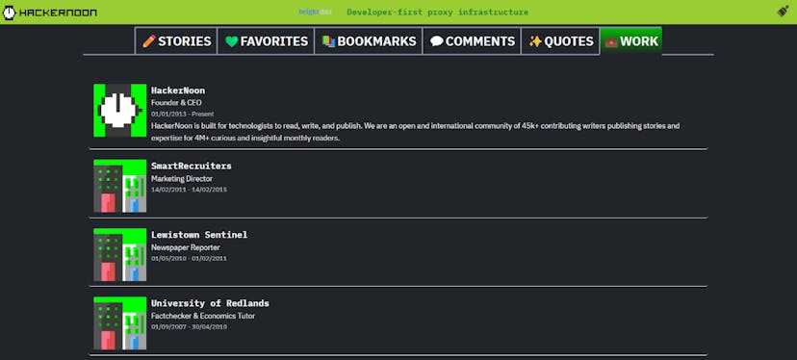Go to the Quotes tab
797x360 pixels.
tap(560, 41)
